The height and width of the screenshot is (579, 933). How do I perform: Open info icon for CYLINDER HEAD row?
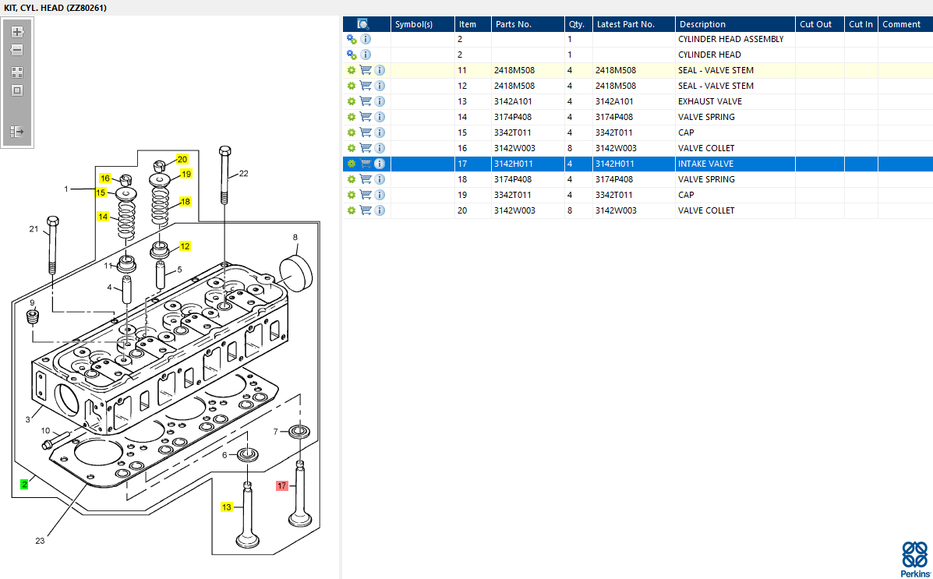tap(366, 55)
